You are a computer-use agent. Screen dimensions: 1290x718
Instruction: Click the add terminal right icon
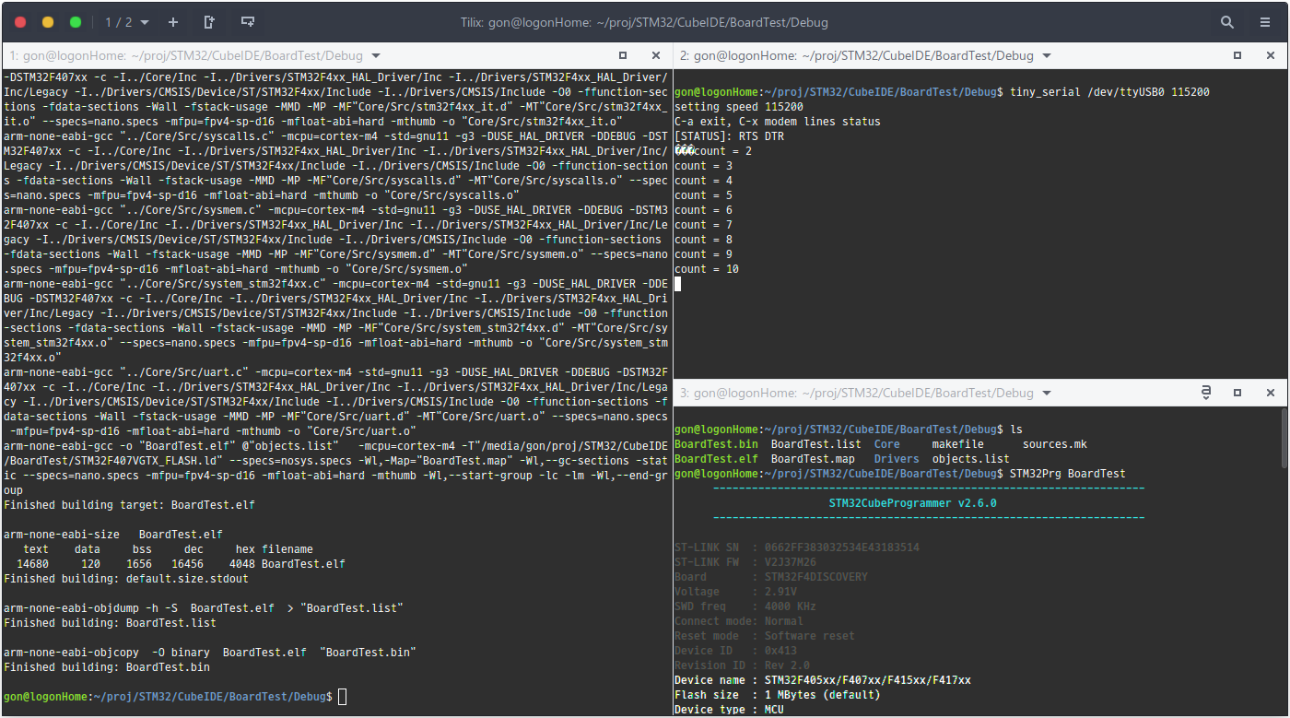(209, 21)
